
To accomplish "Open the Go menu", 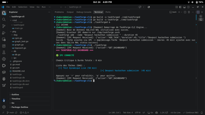I will pyautogui.click(x=38, y=7).
